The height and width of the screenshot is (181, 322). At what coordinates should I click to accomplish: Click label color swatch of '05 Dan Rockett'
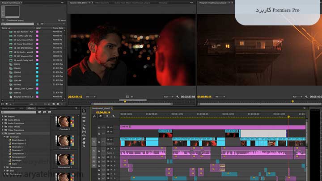[x=38, y=32]
